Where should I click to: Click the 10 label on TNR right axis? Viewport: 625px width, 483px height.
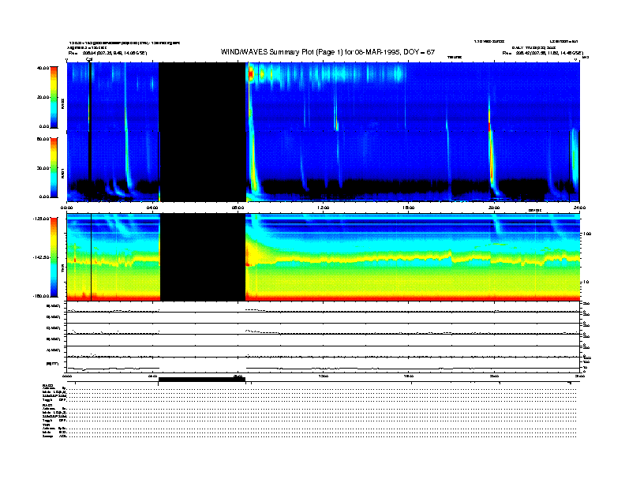[x=586, y=283]
